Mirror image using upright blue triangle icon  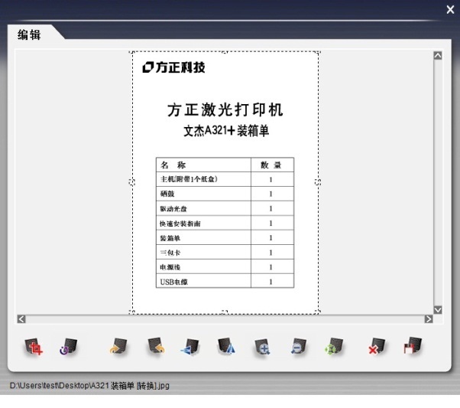(x=226, y=346)
